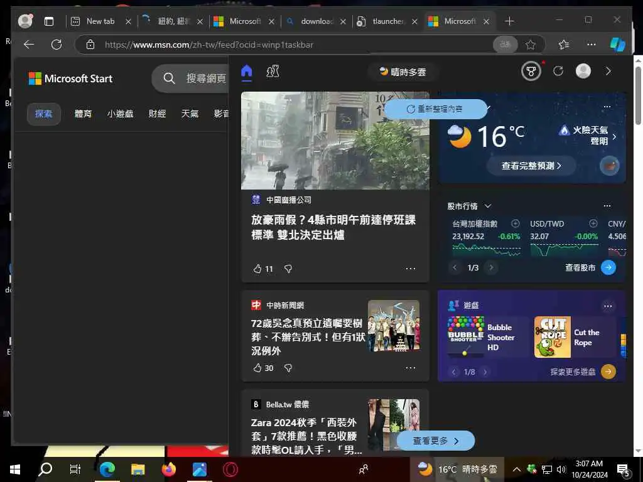Open a new tab with the plus button
This screenshot has width=643, height=482.
point(509,21)
